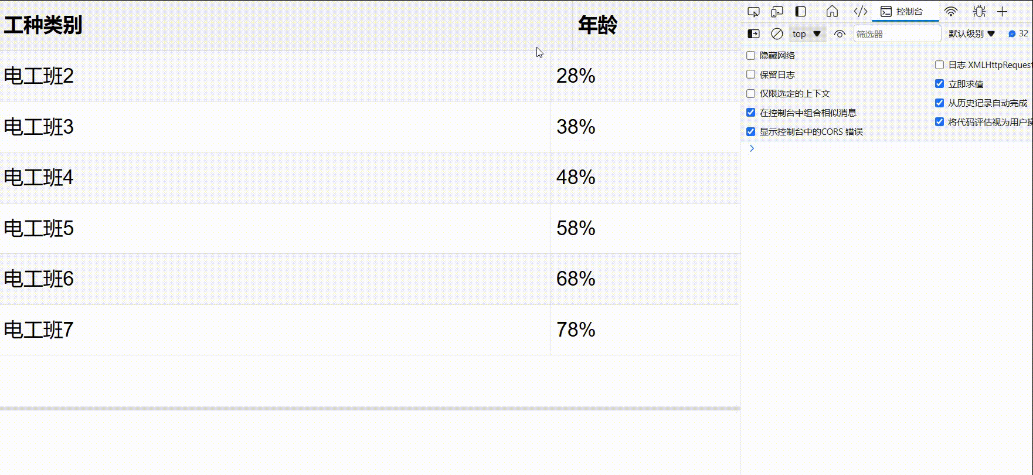Image resolution: width=1033 pixels, height=475 pixels.
Task: Create a live expression with the eye icon
Action: 840,34
